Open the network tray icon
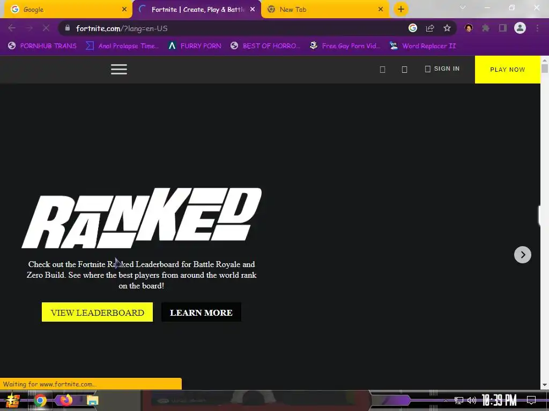The height and width of the screenshot is (411, 549). [459, 400]
